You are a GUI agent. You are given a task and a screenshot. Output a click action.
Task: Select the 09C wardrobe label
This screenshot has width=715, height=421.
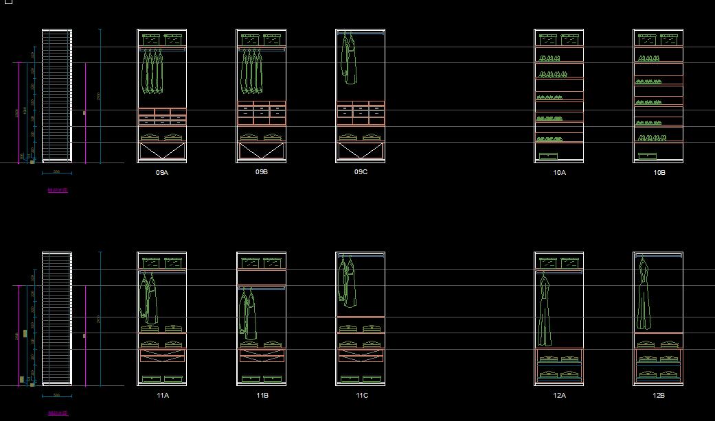(x=361, y=171)
